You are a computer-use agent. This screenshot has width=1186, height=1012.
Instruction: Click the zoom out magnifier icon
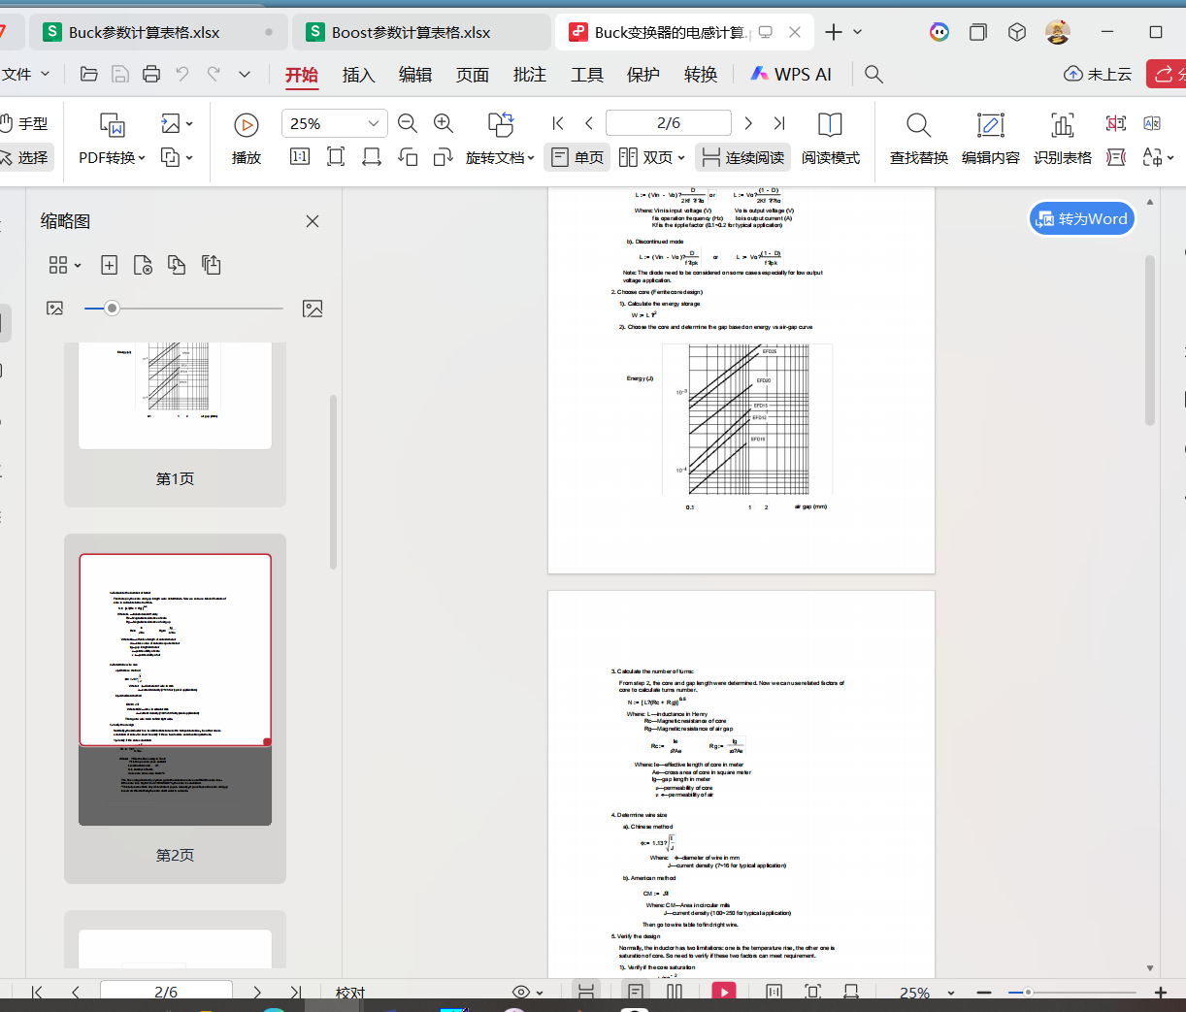[408, 123]
